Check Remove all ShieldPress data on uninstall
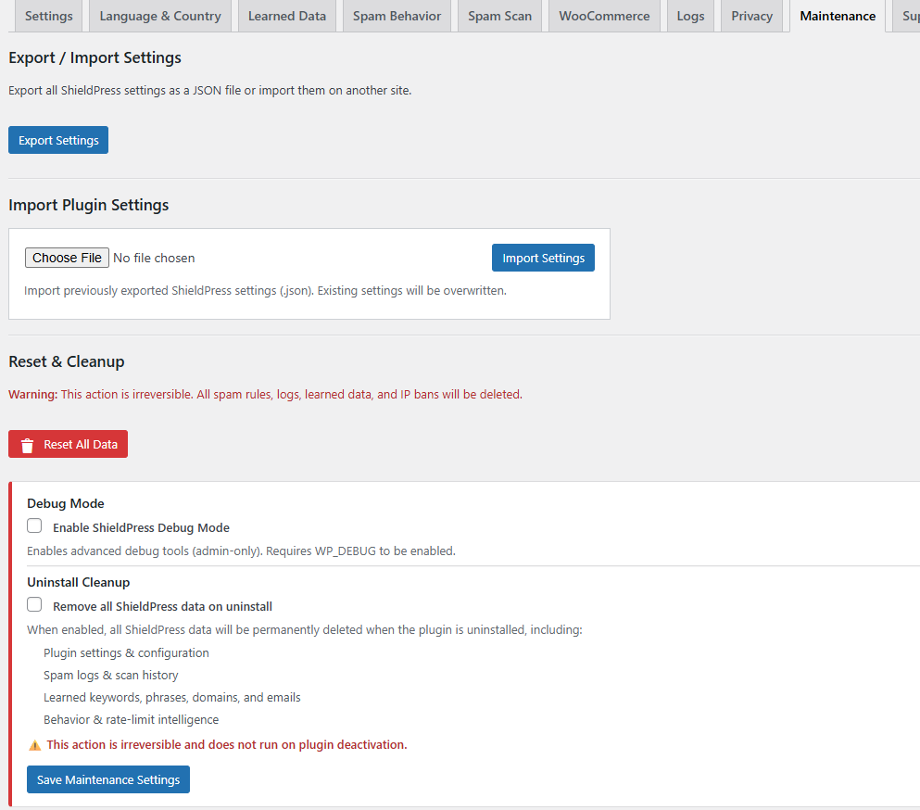This screenshot has height=810, width=920. click(x=34, y=604)
